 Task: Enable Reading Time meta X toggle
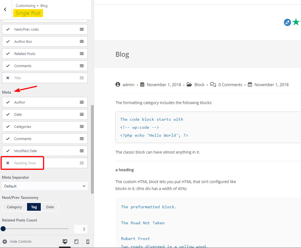[x=8, y=163]
